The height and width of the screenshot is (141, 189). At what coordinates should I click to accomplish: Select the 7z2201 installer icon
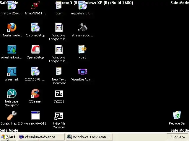tap(59, 93)
